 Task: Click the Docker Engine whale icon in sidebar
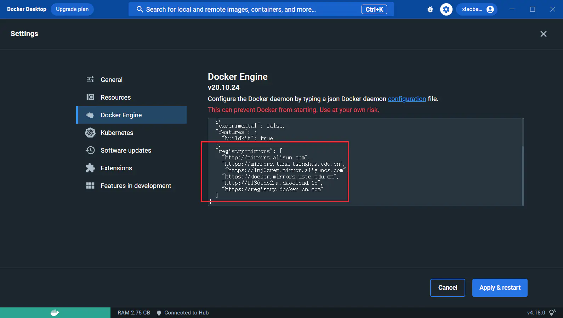click(x=90, y=115)
